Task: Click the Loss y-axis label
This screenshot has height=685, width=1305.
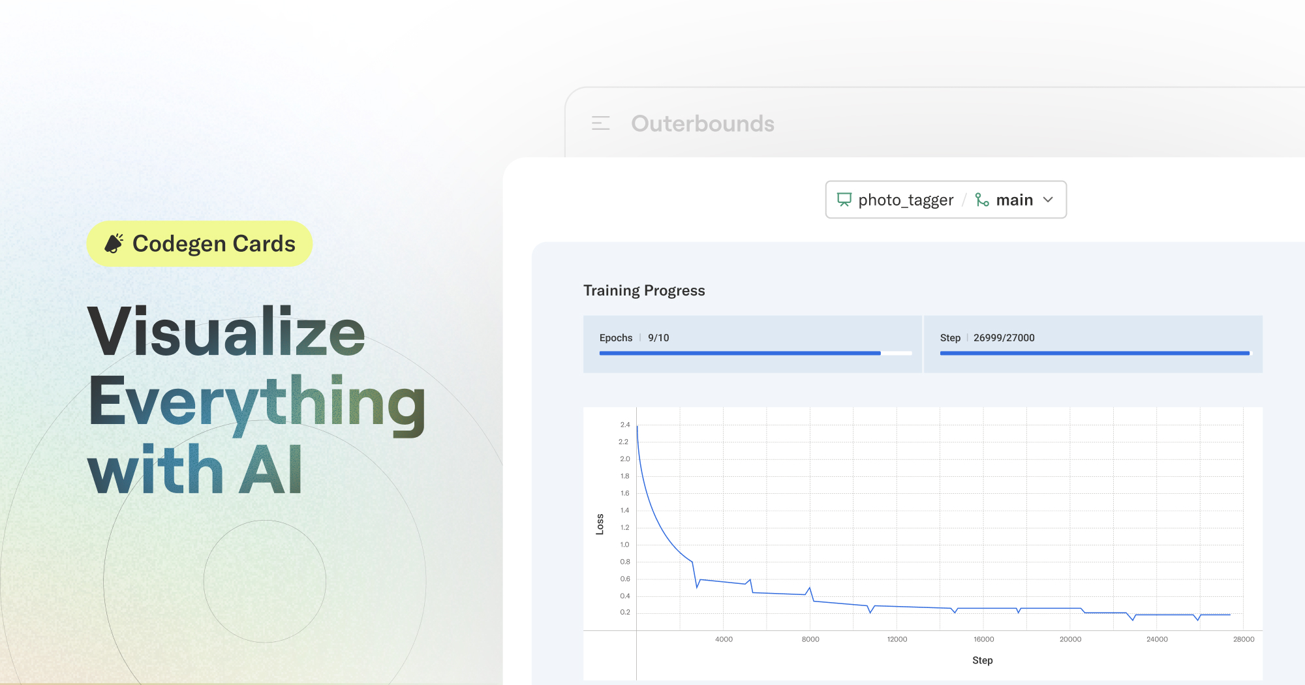Action: click(600, 525)
